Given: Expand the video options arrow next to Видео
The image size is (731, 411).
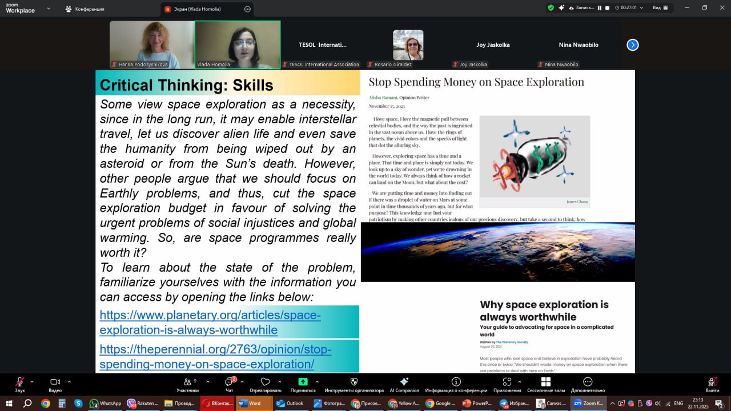Looking at the screenshot, I should point(69,381).
